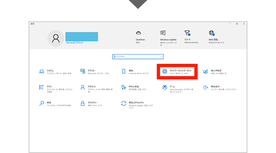Click the Windows Update status icon
276x153 pixels.
tap(163, 33)
